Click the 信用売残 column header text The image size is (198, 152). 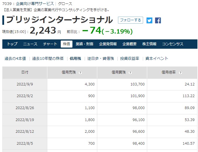[x=69, y=72]
